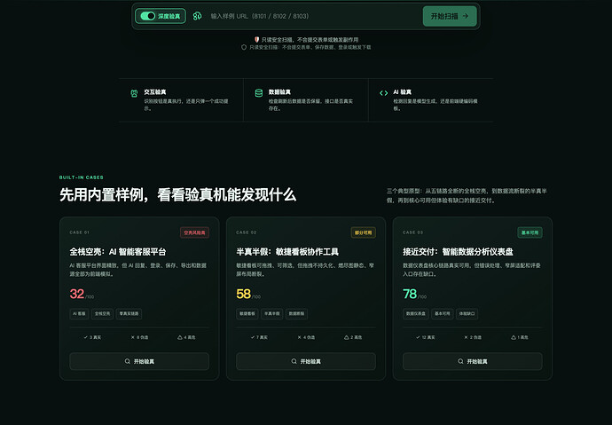Click the checkmark icon in Case 03 stats
This screenshot has height=425, width=612.
pos(418,337)
